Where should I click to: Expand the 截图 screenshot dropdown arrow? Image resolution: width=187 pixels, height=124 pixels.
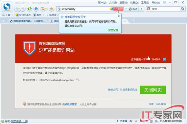click(43, 15)
